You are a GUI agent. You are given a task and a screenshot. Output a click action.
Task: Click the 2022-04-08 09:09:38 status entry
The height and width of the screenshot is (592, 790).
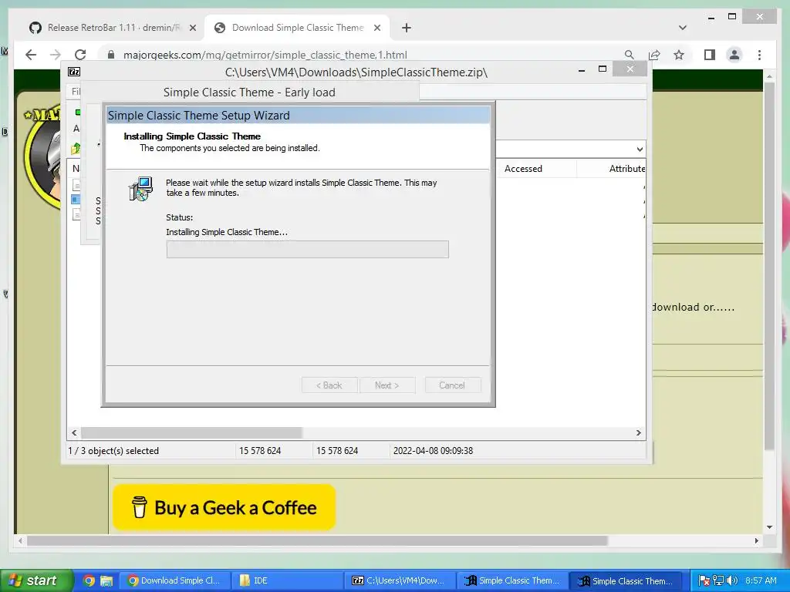(x=434, y=451)
